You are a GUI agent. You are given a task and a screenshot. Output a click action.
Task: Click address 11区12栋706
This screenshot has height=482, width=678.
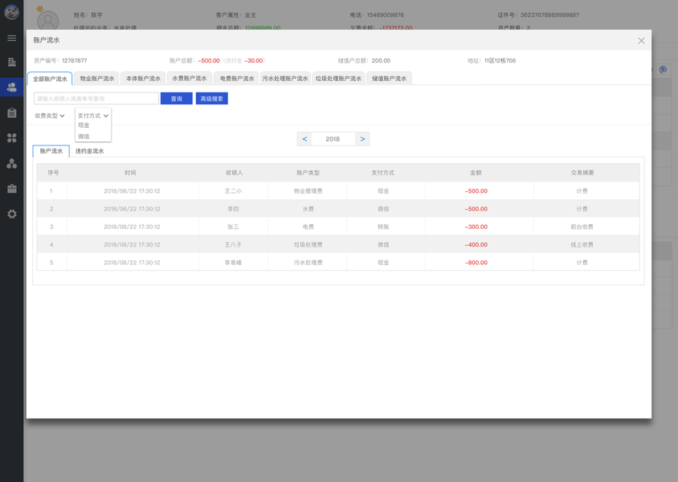[x=500, y=61]
